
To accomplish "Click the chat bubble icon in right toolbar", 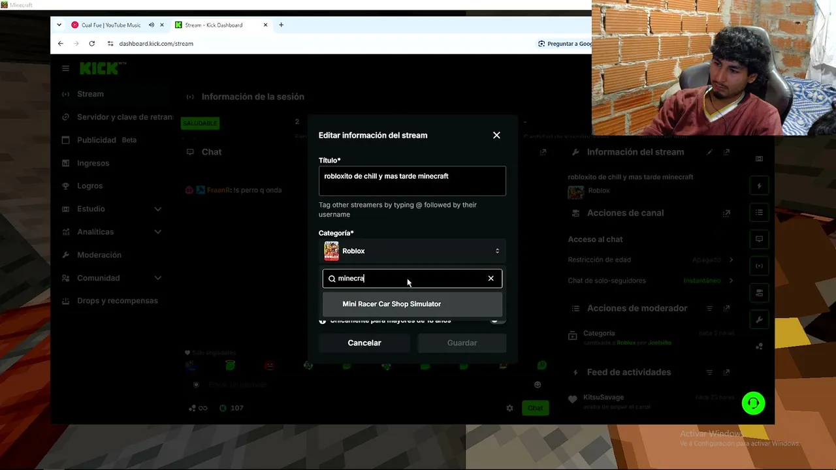I will [x=759, y=239].
